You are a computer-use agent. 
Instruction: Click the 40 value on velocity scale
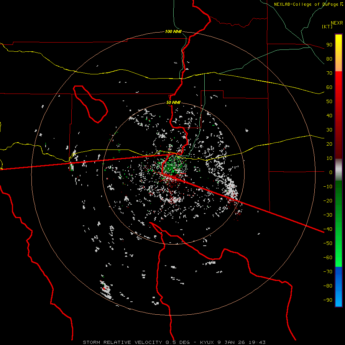(329, 115)
